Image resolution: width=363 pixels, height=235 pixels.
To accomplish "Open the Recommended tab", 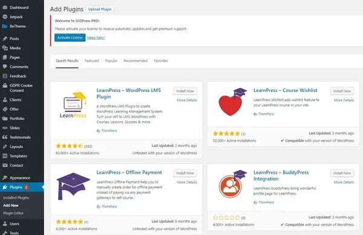I will tap(136, 61).
